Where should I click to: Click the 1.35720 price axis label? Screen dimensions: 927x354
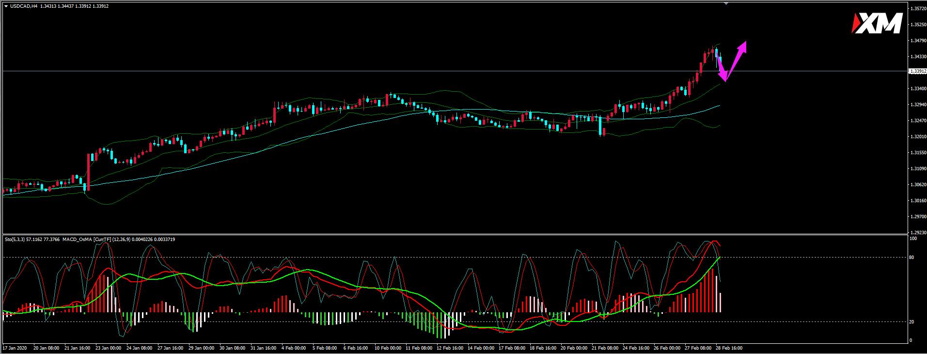click(x=919, y=9)
